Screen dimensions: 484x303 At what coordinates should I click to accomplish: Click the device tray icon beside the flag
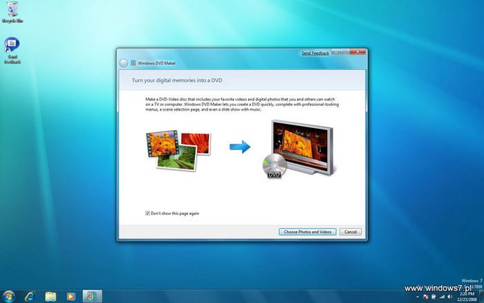click(x=434, y=297)
